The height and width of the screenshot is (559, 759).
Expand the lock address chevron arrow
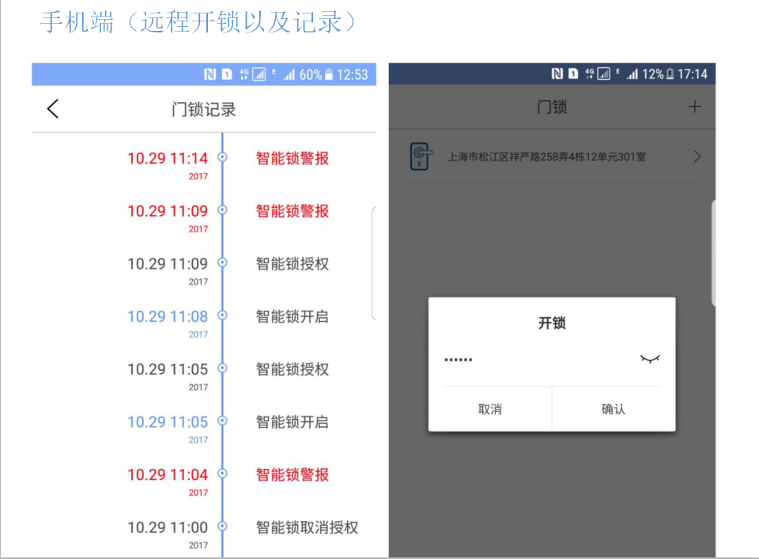click(697, 157)
